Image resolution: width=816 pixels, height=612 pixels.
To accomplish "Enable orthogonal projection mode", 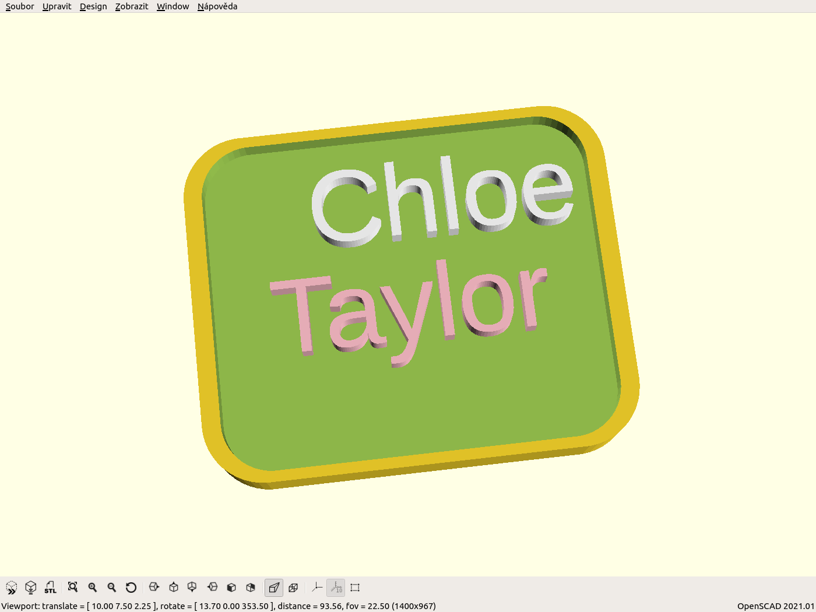I will coord(293,588).
